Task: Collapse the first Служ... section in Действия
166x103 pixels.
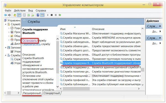Action: (x=160, y=26)
